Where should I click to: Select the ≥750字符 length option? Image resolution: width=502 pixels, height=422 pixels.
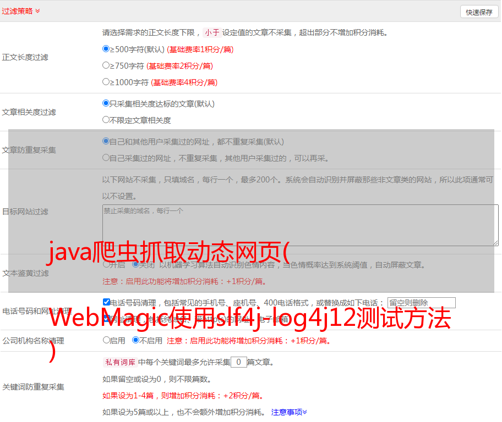point(106,65)
